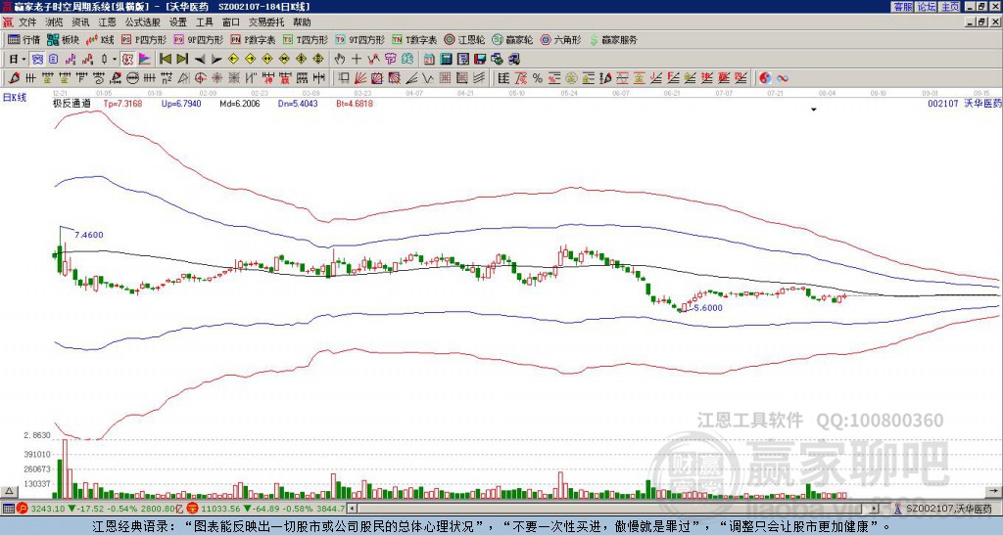Click the blue infinity loop icon

point(783,78)
